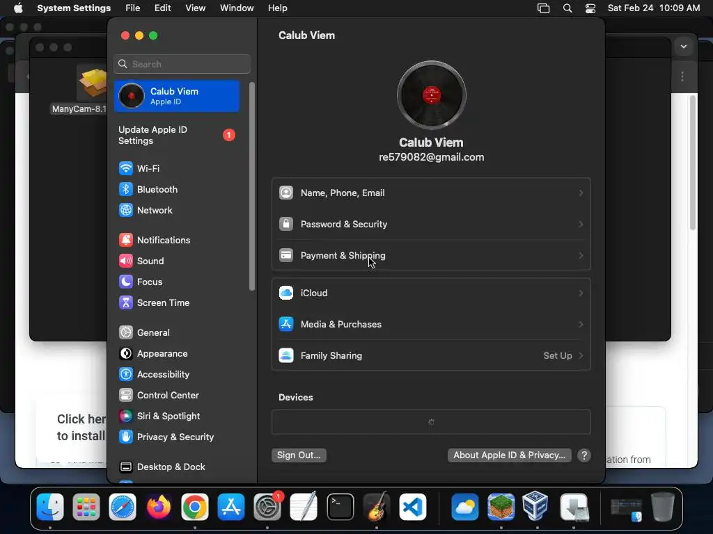Open Update Apple ID Settings item
The image size is (713, 534).
(177, 136)
